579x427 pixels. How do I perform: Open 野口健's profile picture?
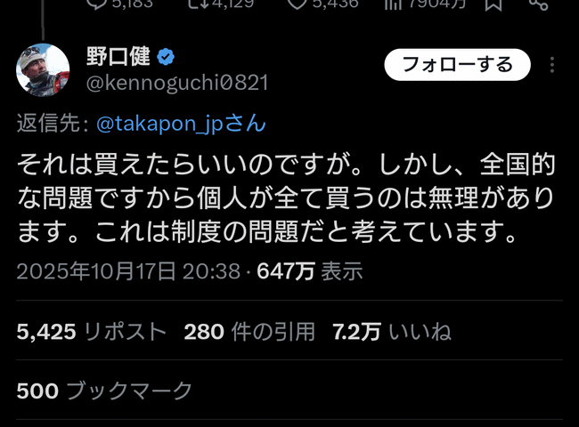(x=43, y=69)
